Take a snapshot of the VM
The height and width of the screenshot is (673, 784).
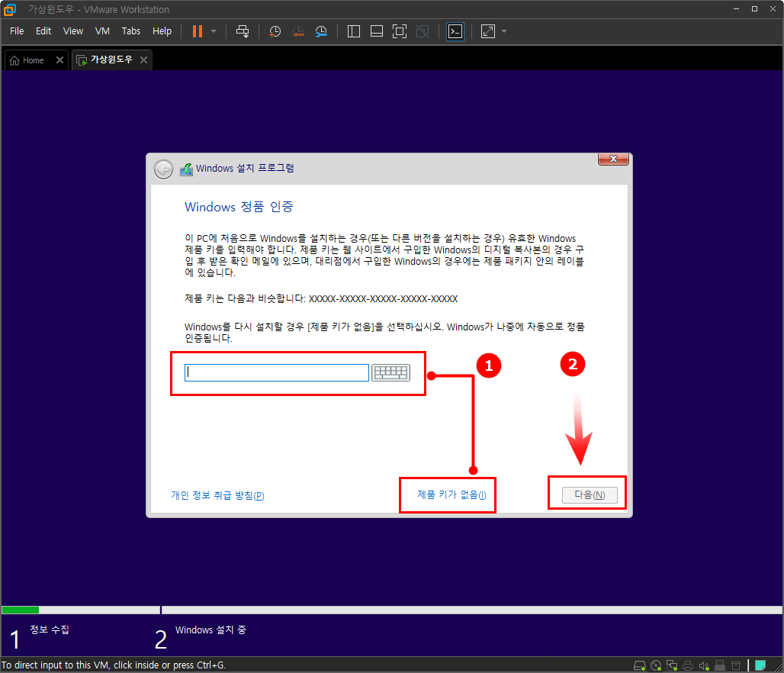tap(275, 31)
